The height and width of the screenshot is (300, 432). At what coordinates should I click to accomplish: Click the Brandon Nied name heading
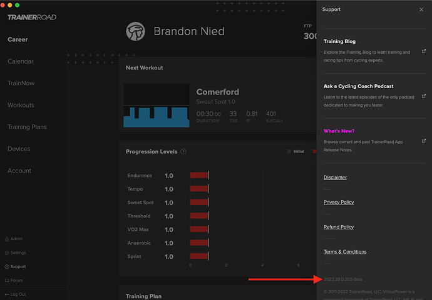[x=189, y=31]
